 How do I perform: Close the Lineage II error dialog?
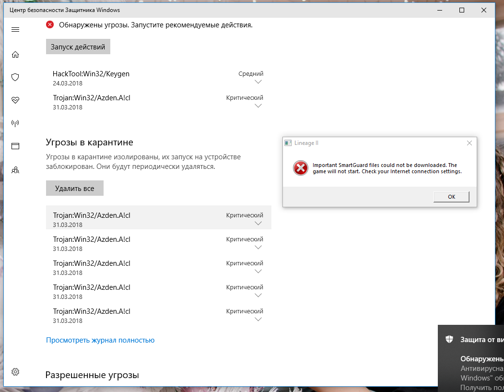coord(469,143)
